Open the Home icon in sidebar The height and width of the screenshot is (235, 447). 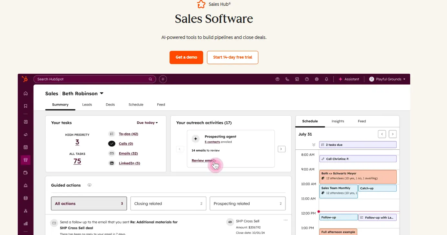coord(26,93)
